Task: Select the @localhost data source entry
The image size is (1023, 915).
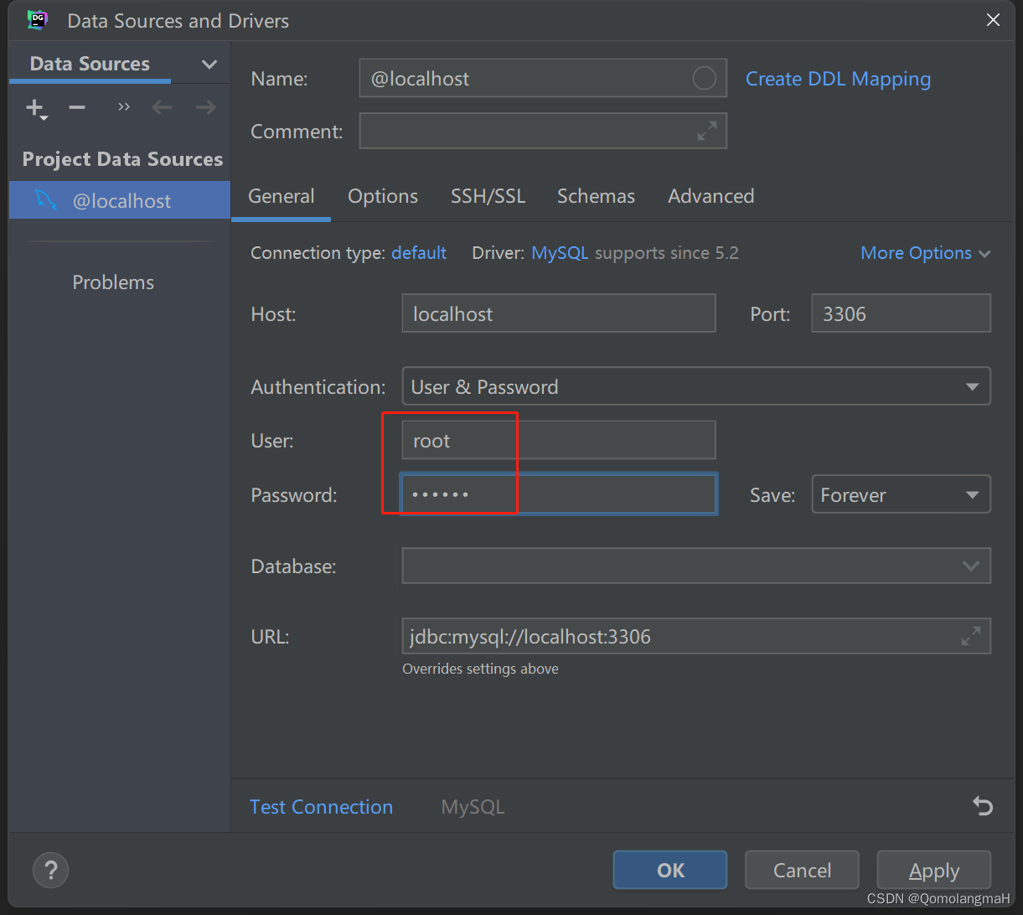Action: tap(120, 200)
